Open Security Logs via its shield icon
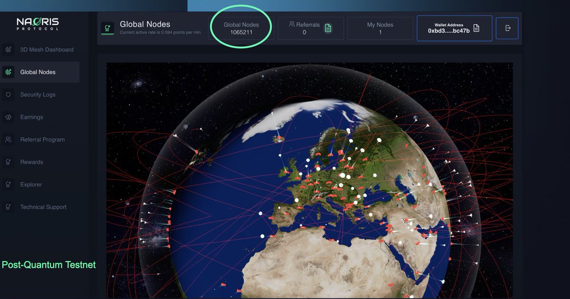 pyautogui.click(x=8, y=94)
